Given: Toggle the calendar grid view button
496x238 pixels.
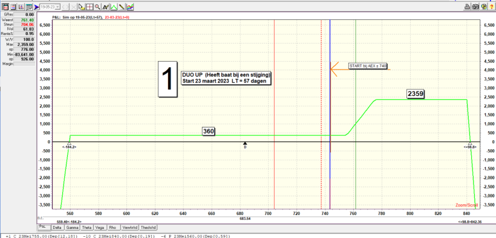Looking at the screenshot, I should [x=29, y=7].
